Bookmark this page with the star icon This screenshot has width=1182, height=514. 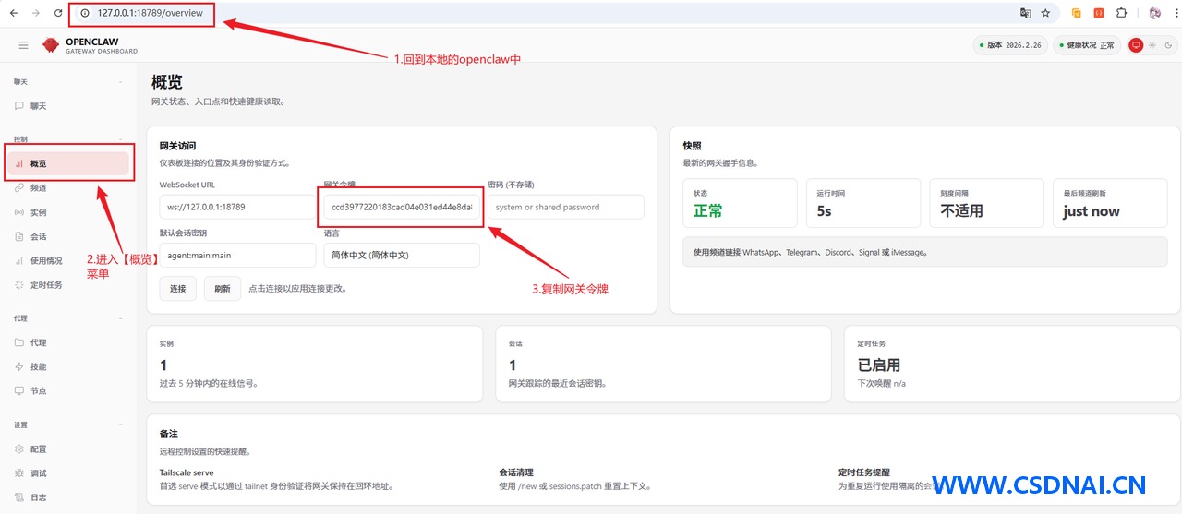tap(1045, 14)
